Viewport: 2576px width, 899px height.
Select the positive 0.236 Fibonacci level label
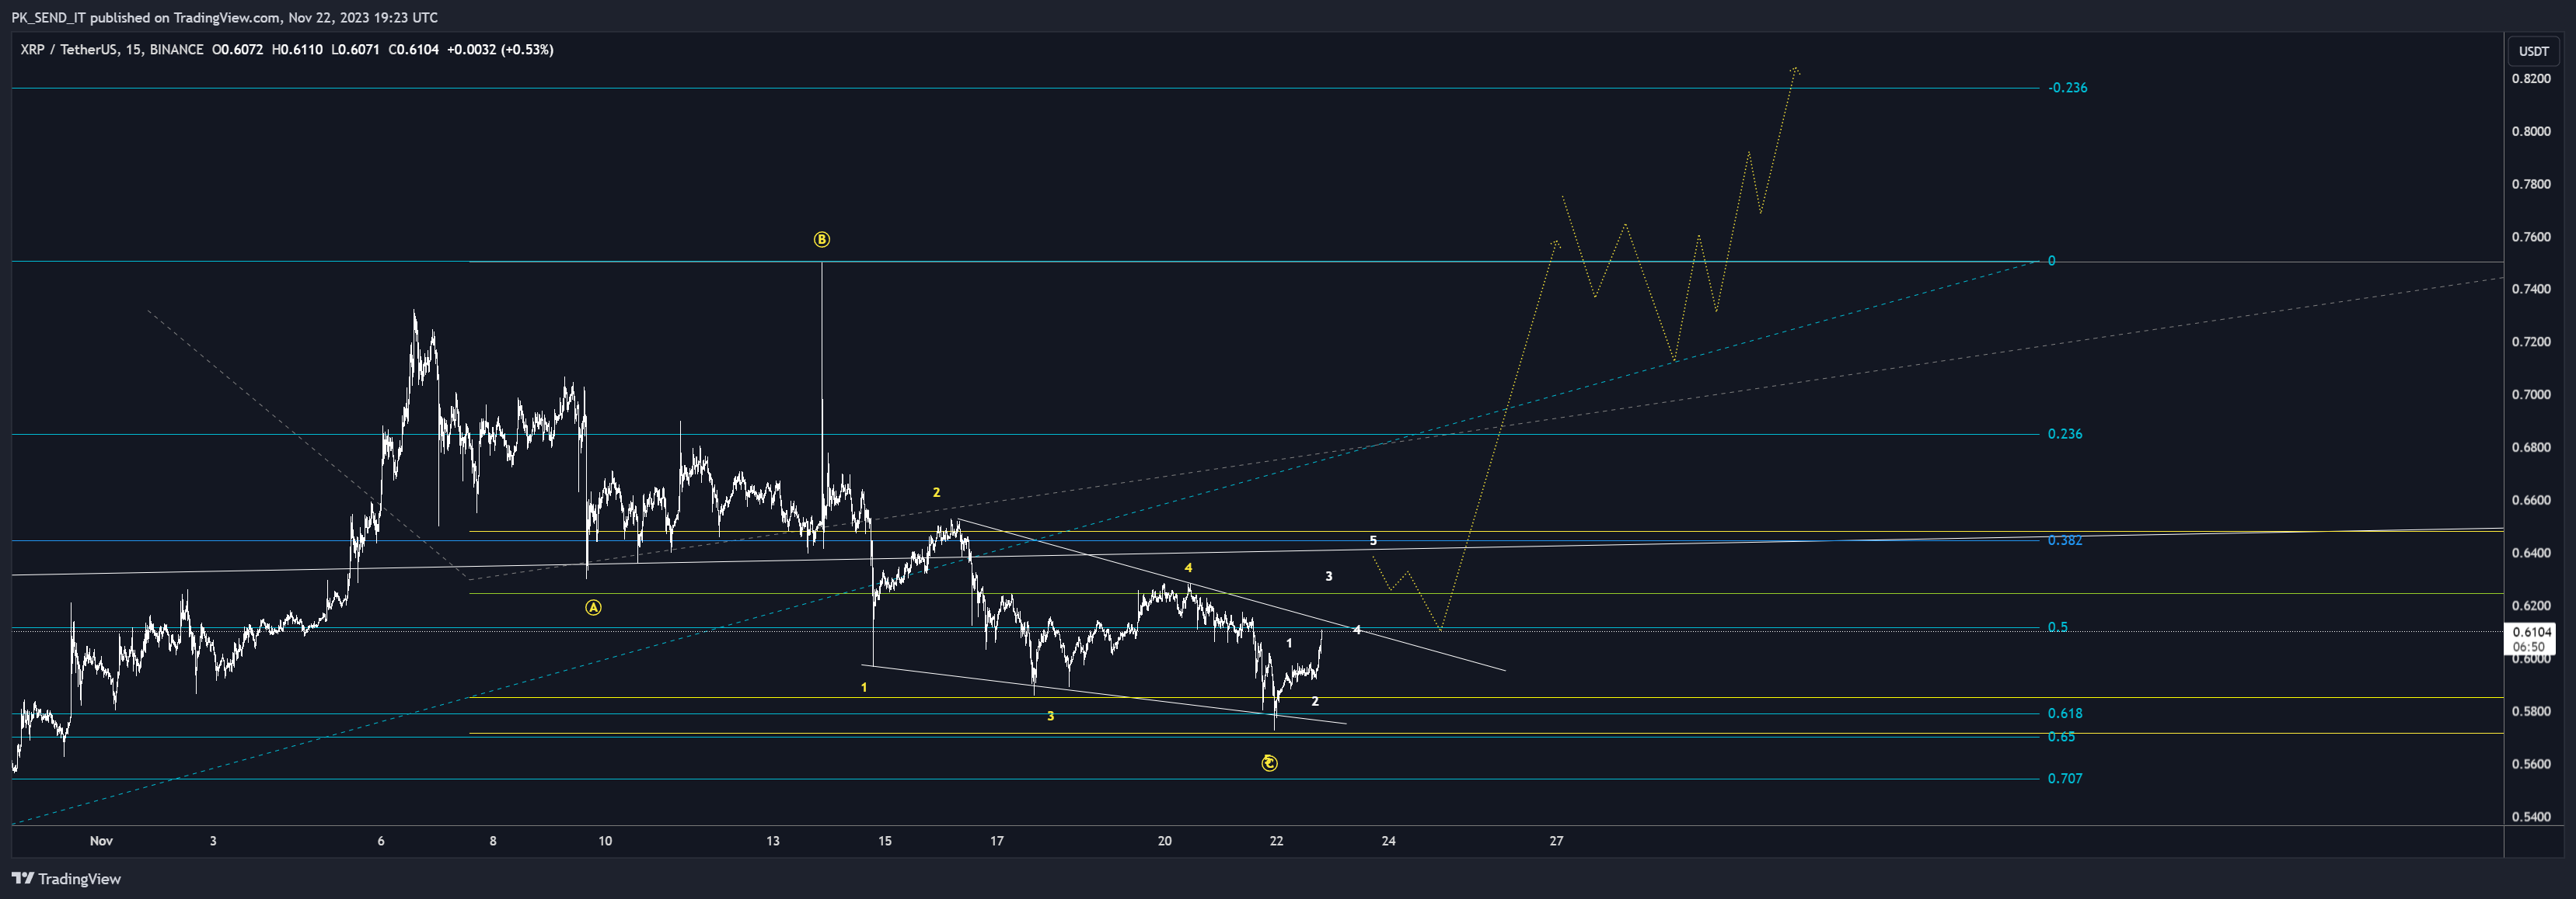pos(2065,433)
